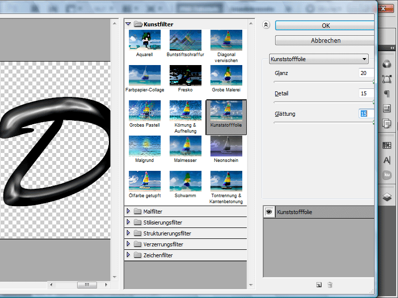Open the transform panel icon in dock
This screenshot has height=298, width=398.
pyautogui.click(x=387, y=79)
